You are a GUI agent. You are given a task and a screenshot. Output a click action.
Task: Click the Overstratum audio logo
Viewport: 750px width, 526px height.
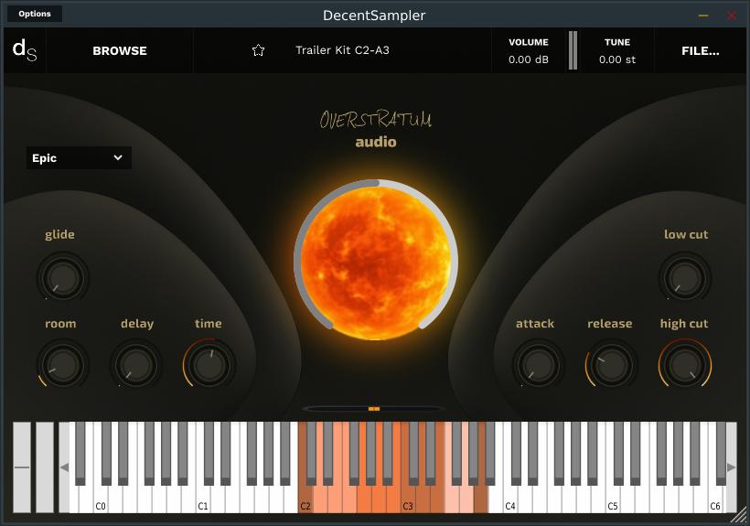click(x=376, y=129)
